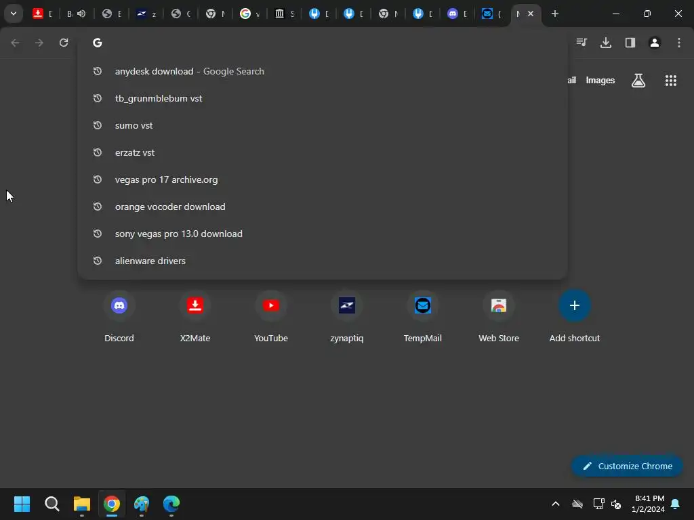Screen dimensions: 694x520
Task: Open the taskbar clock and date
Action: (648, 504)
